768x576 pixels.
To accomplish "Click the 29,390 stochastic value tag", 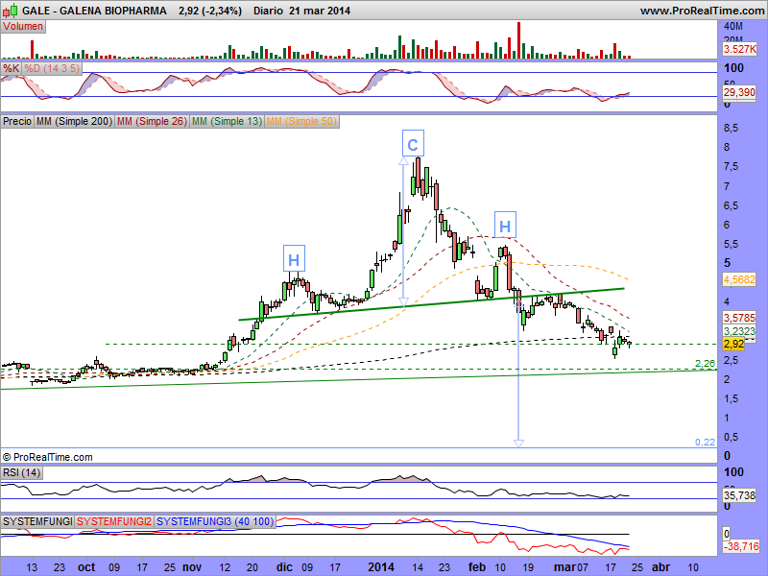I will coord(739,92).
